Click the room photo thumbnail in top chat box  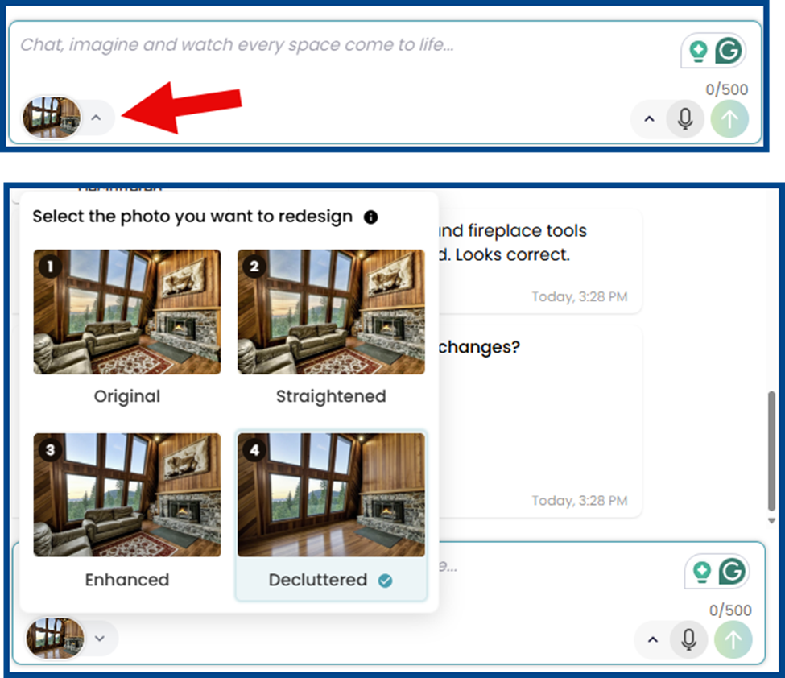[x=52, y=118]
